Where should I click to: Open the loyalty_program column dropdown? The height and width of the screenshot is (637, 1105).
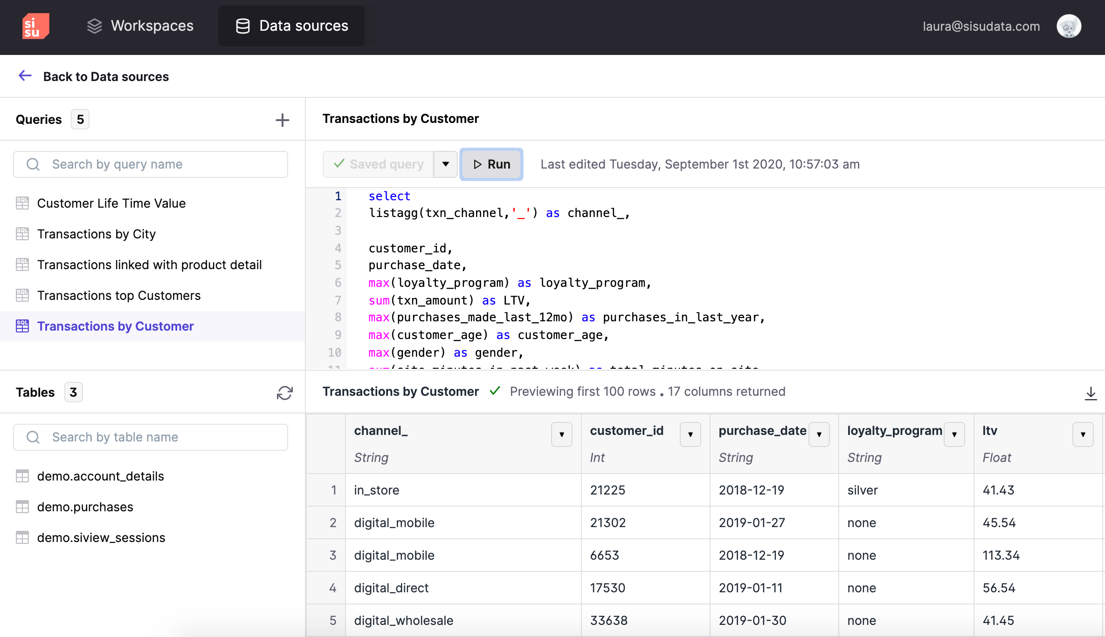pos(954,434)
